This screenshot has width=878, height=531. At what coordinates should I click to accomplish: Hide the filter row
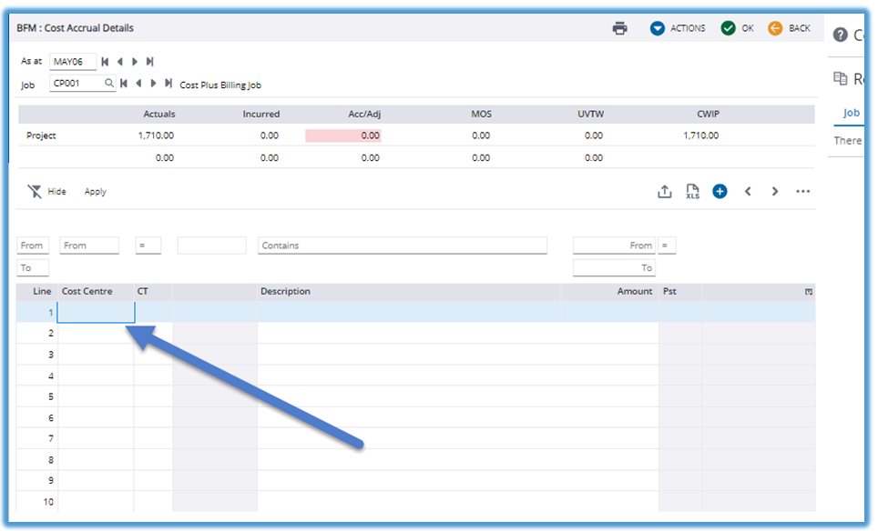47,192
